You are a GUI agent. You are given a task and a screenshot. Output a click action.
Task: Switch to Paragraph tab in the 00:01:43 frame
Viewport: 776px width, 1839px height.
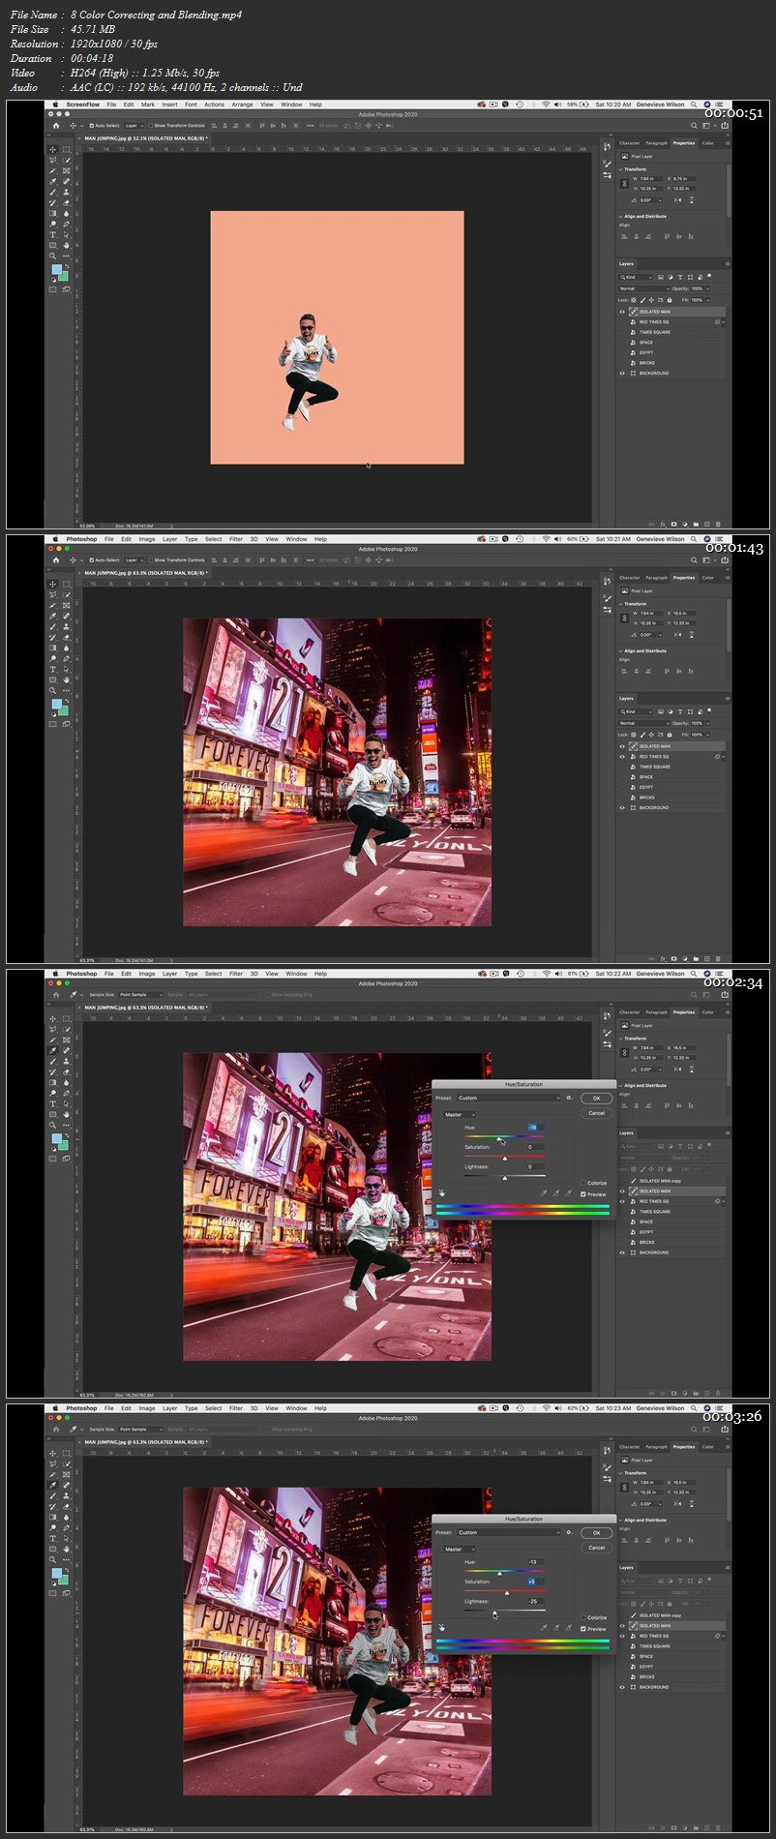[x=657, y=577]
